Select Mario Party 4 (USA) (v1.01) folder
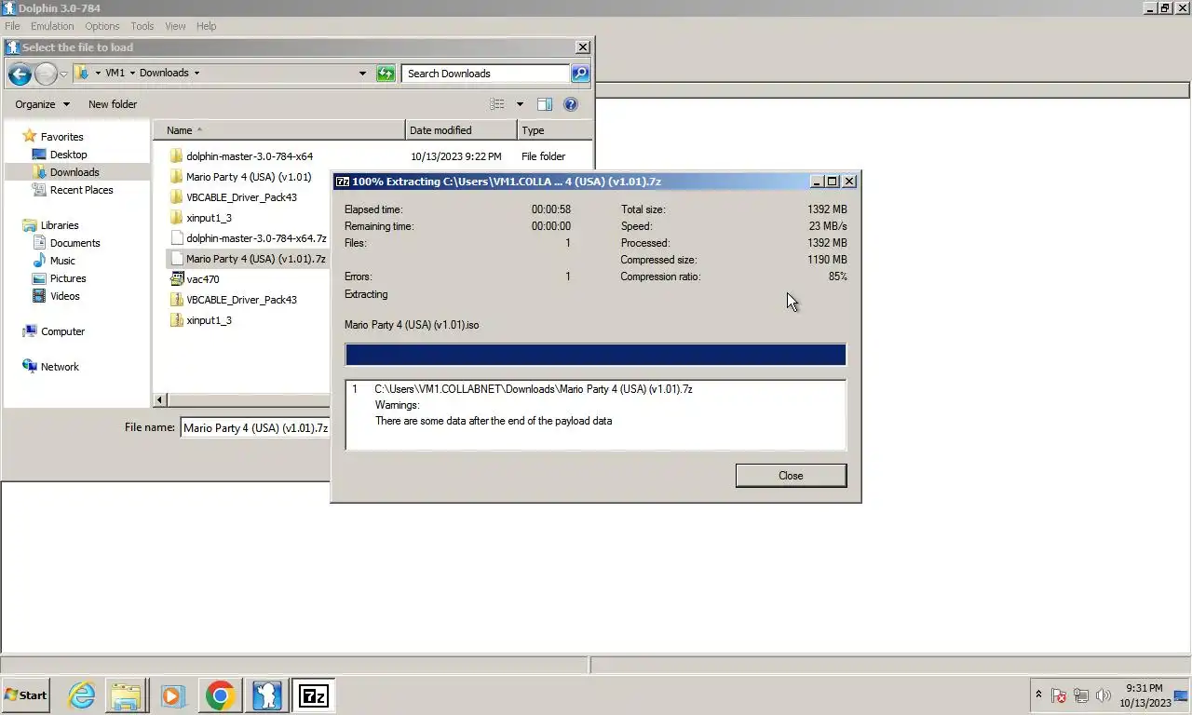Screen dimensions: 1192x715 point(249,177)
